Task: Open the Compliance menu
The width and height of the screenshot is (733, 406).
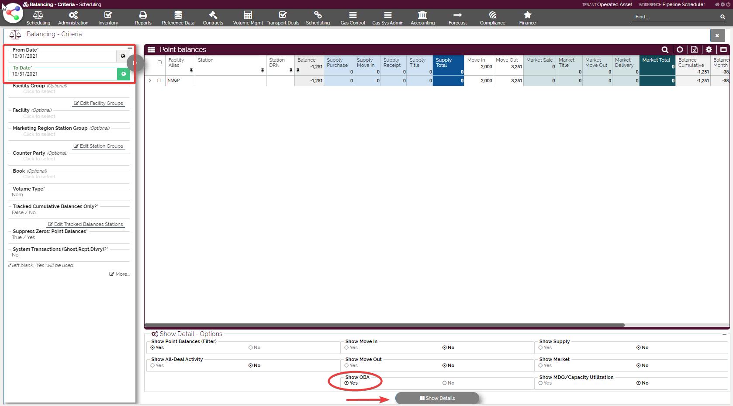Action: pyautogui.click(x=492, y=18)
